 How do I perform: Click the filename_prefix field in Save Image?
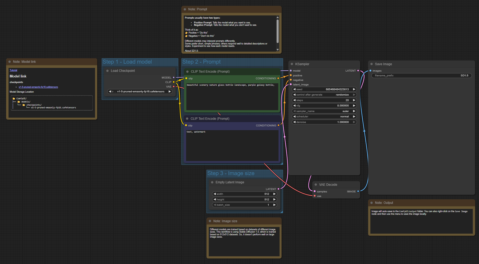[x=421, y=76]
